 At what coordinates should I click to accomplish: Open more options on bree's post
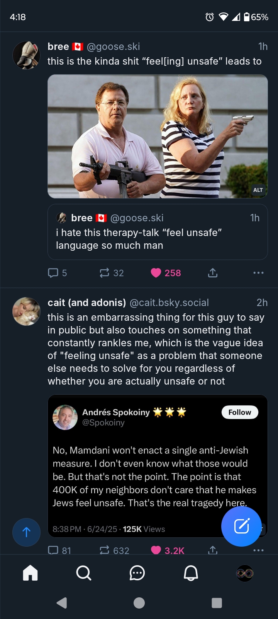pos(258,273)
